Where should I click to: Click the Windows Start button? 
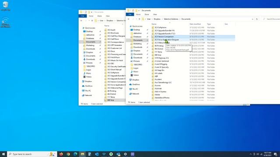click(3, 154)
